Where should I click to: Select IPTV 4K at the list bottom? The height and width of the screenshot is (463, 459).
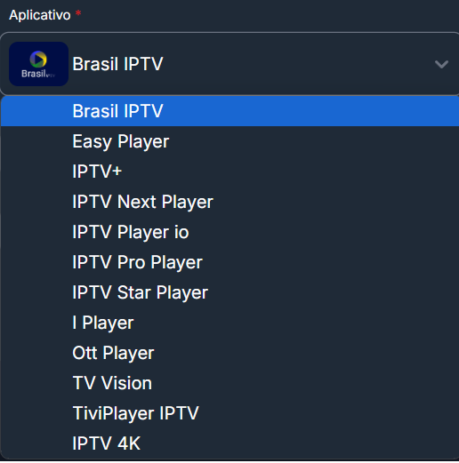[229, 443]
